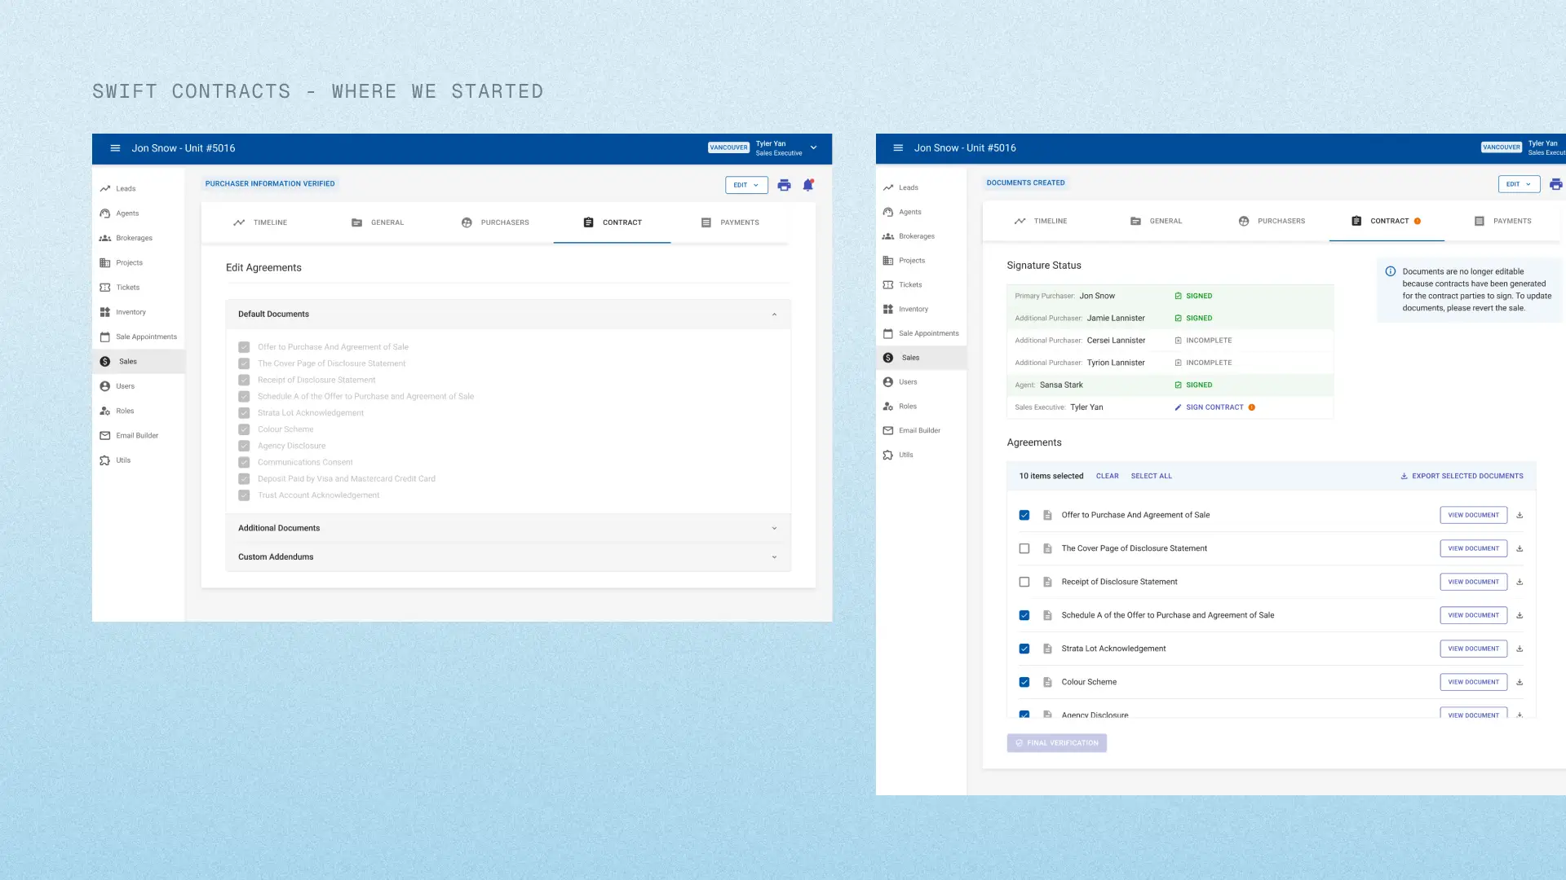Click SIGN CONTRACT for Tyler Yan
This screenshot has height=880, width=1566.
tap(1214, 407)
